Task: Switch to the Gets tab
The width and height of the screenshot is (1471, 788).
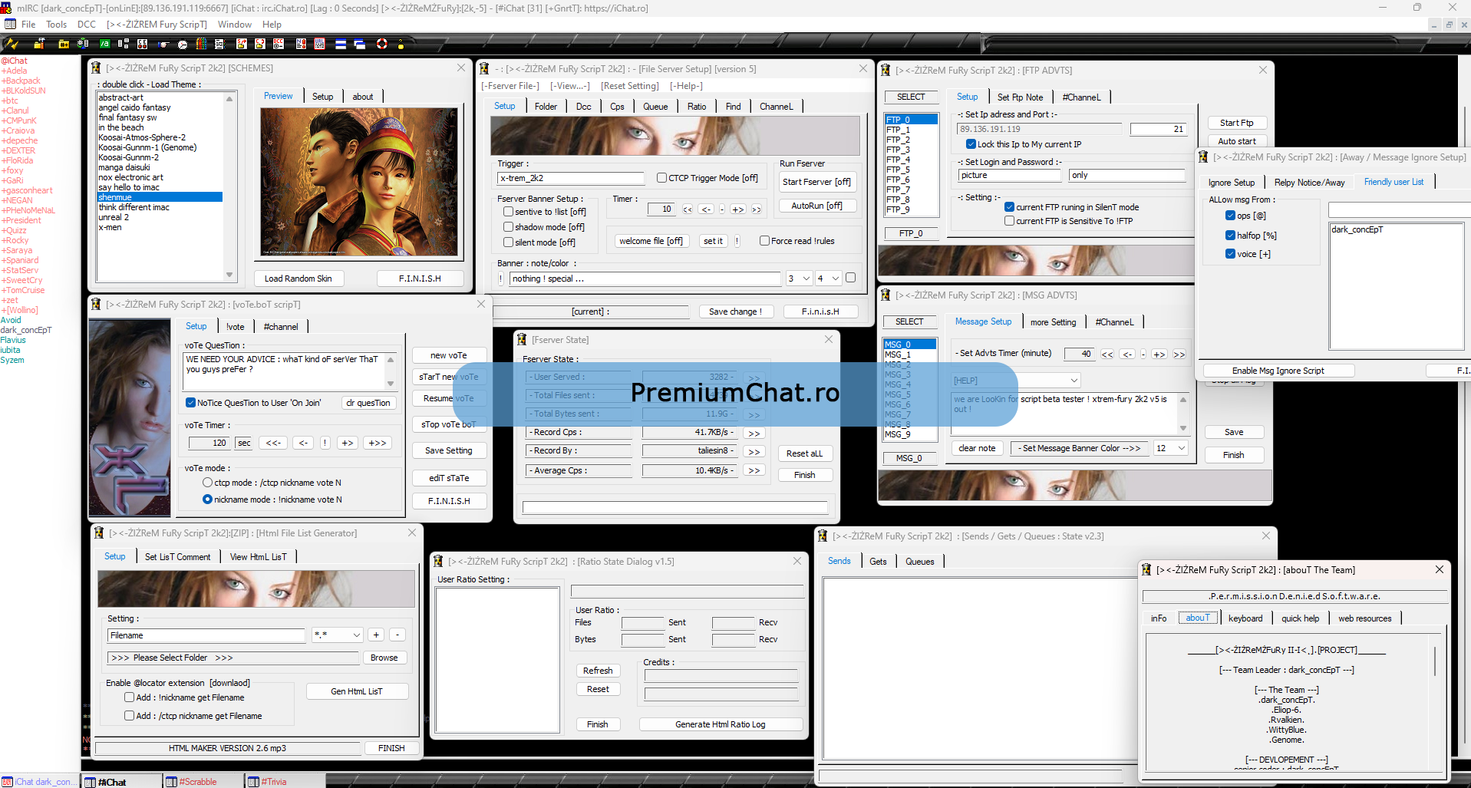Action: pyautogui.click(x=878, y=562)
